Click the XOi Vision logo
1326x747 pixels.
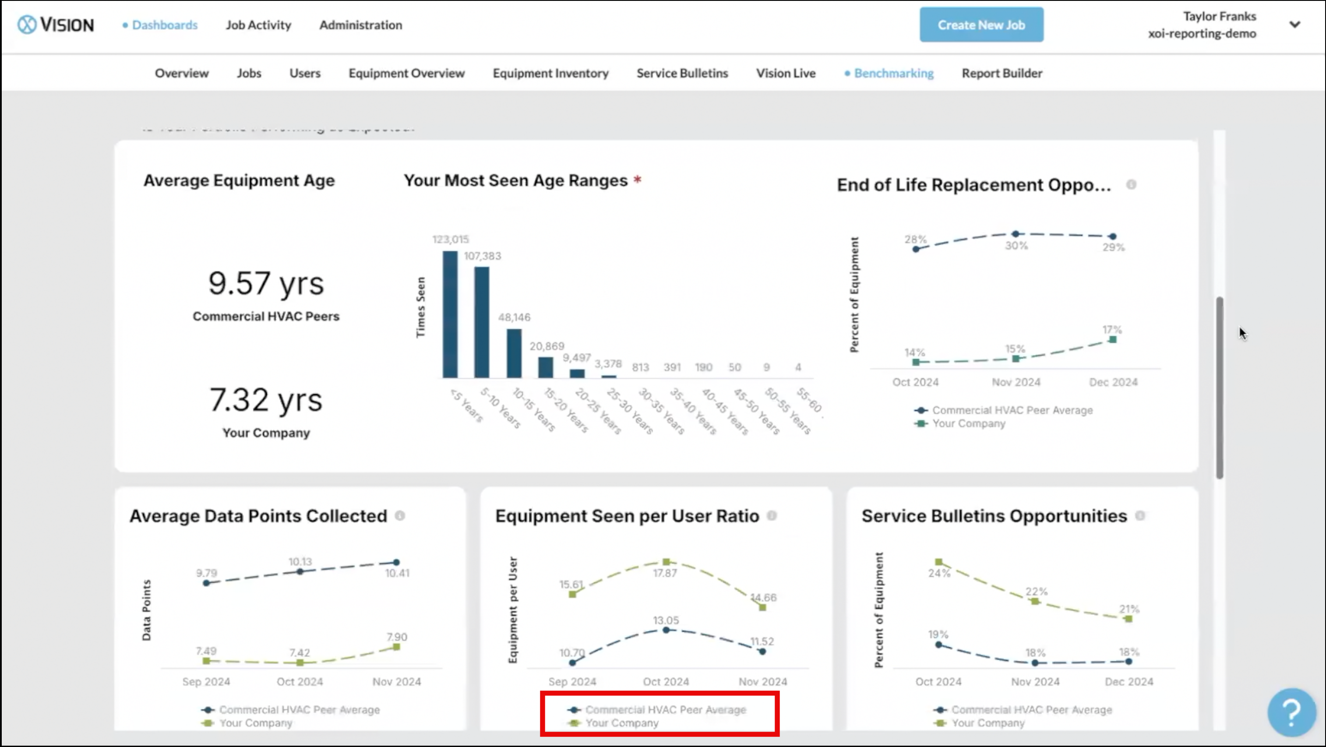[x=56, y=24]
